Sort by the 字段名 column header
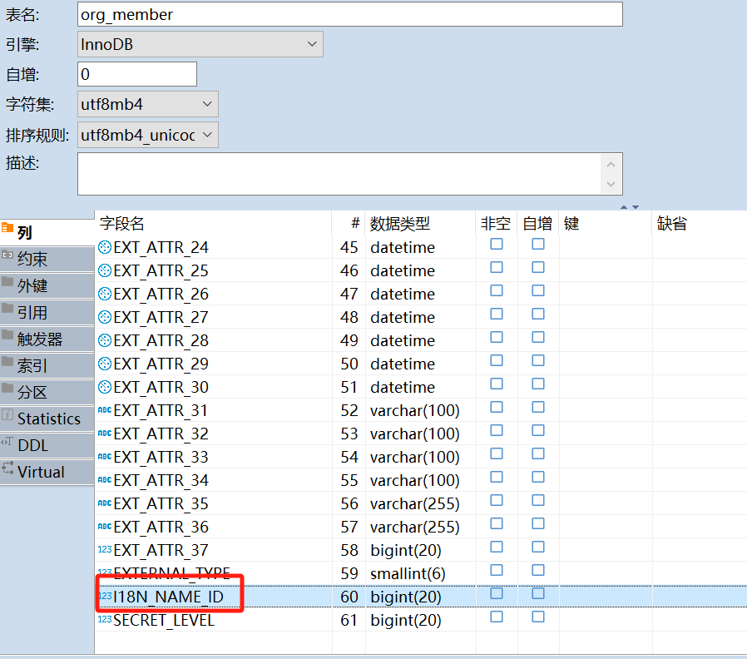Screen dimensions: 747x659 click(213, 224)
